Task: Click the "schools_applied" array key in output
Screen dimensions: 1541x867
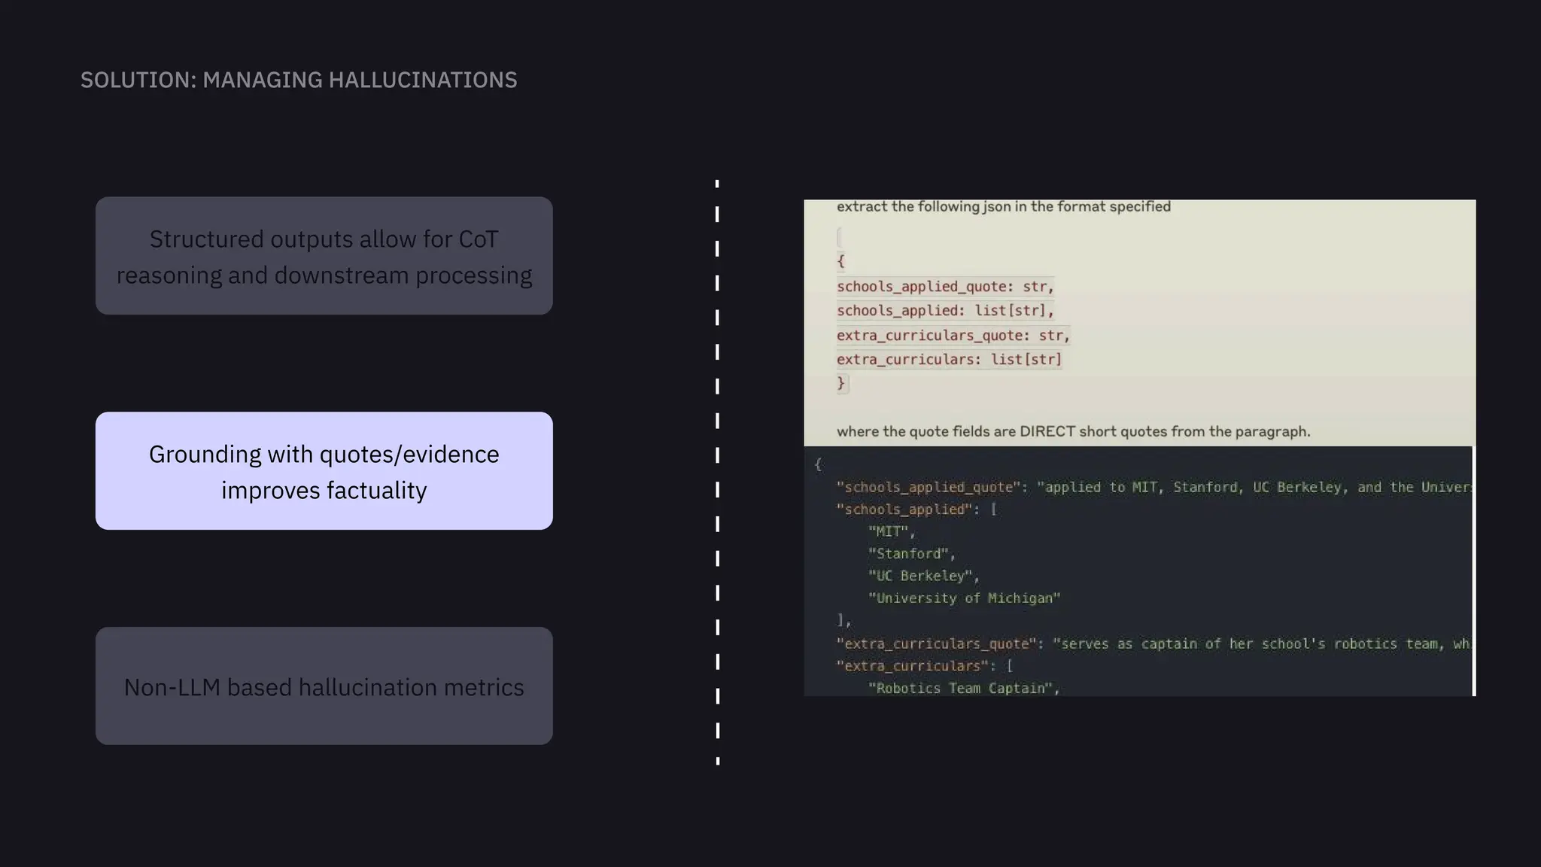Action: (x=904, y=510)
